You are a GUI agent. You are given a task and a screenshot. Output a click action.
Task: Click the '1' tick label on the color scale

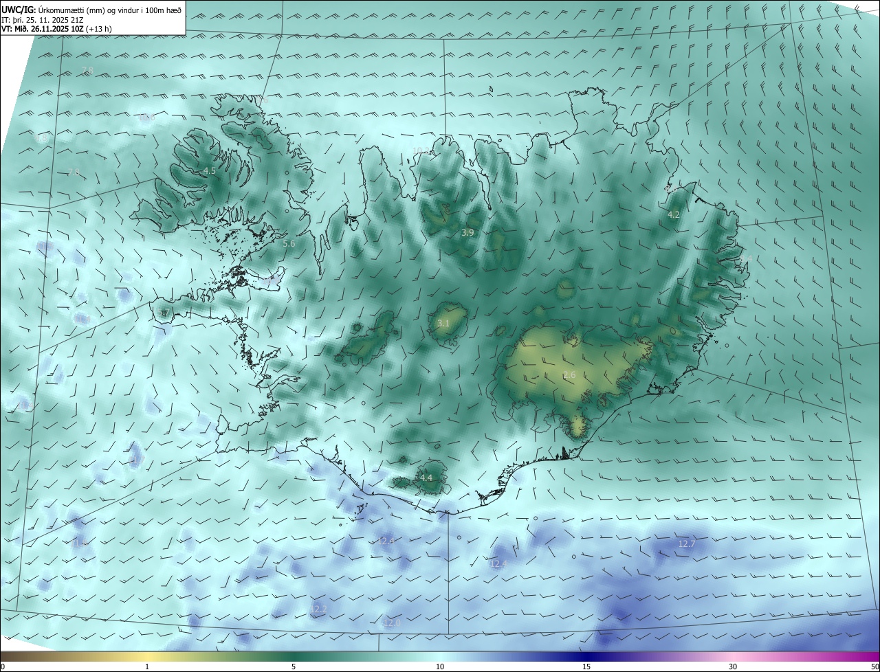(x=147, y=667)
